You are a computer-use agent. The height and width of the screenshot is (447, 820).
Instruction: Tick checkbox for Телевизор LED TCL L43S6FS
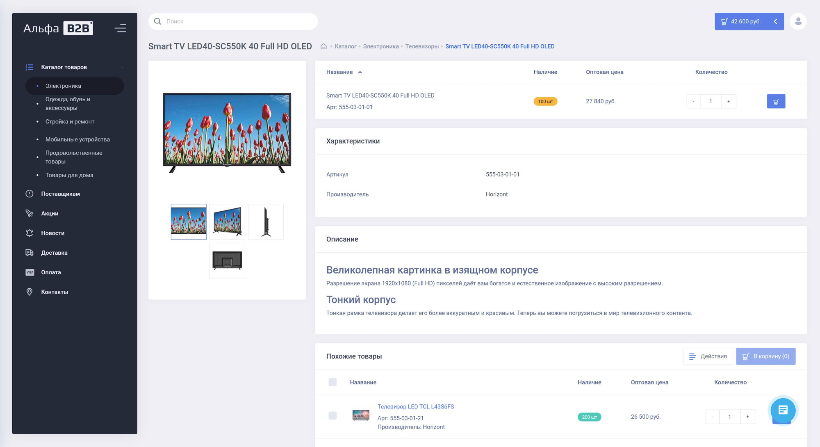tap(333, 416)
